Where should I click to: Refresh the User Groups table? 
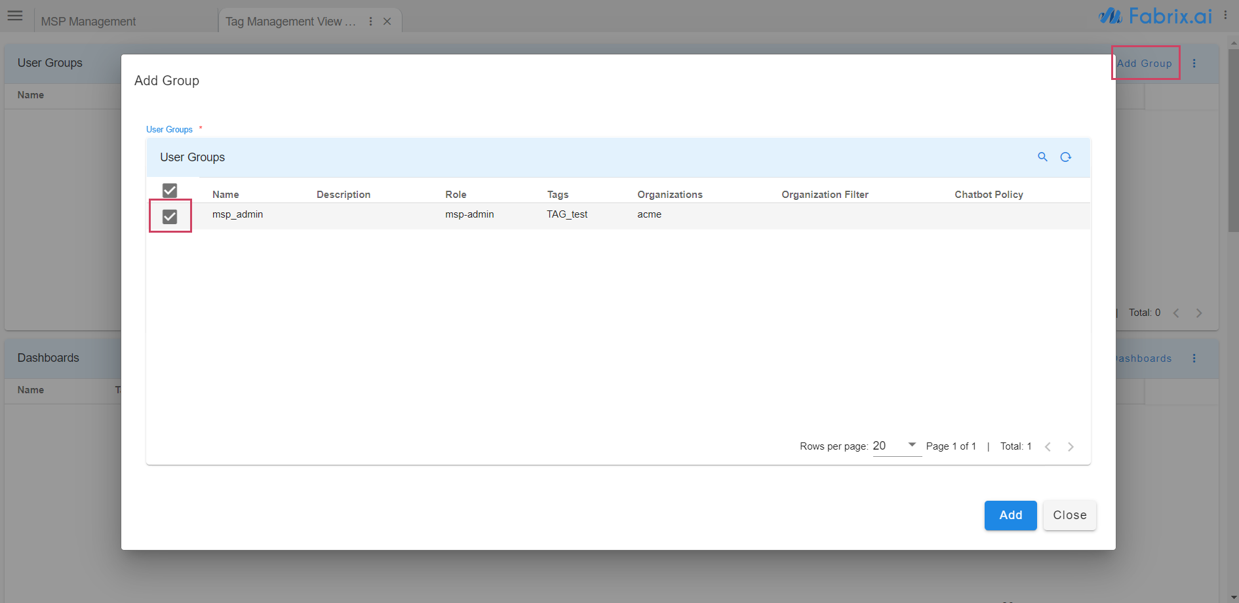pyautogui.click(x=1066, y=157)
